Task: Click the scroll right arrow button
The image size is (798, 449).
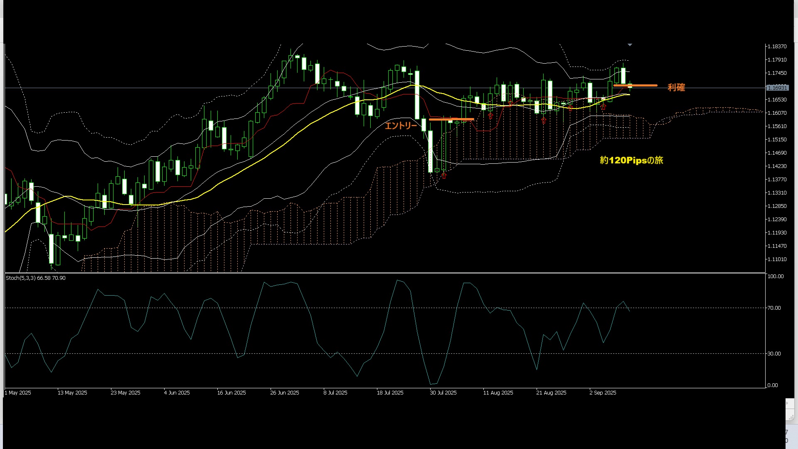Action: pos(789,403)
